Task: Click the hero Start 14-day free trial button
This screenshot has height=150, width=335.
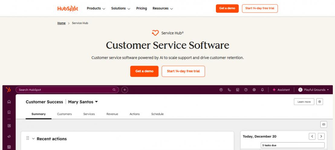Action: pyautogui.click(x=183, y=71)
